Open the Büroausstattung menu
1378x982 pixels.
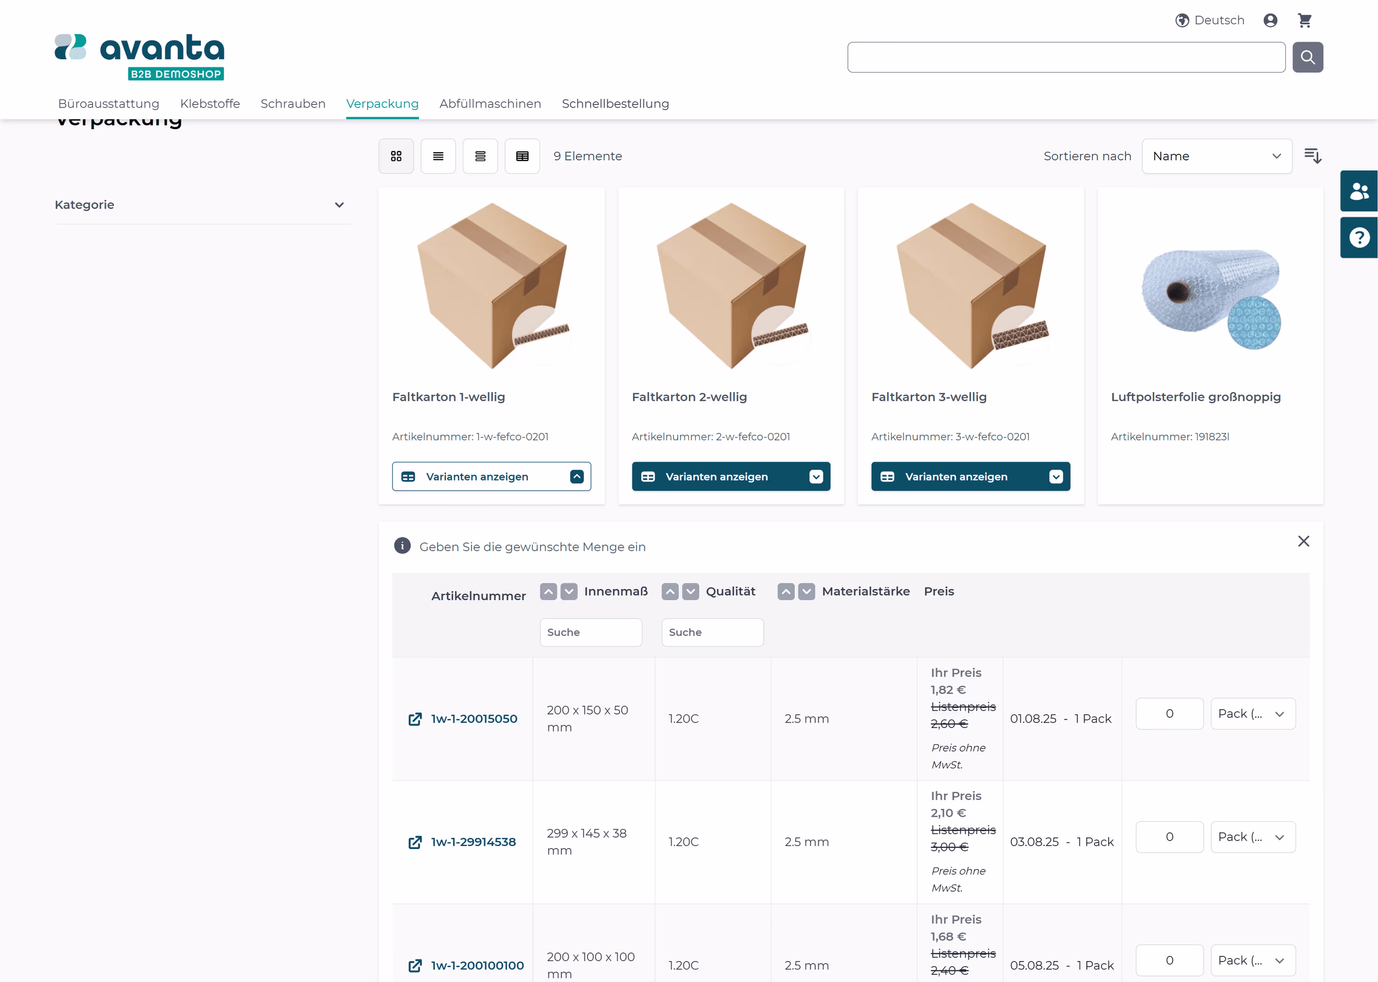pos(109,103)
